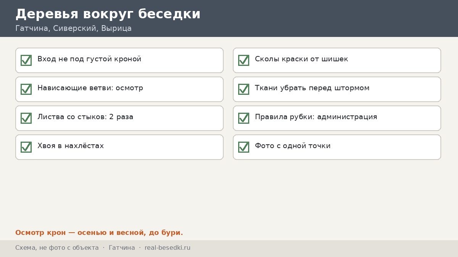
Task: Click the text "Вход не под густой кроной"
Action: 89,59
